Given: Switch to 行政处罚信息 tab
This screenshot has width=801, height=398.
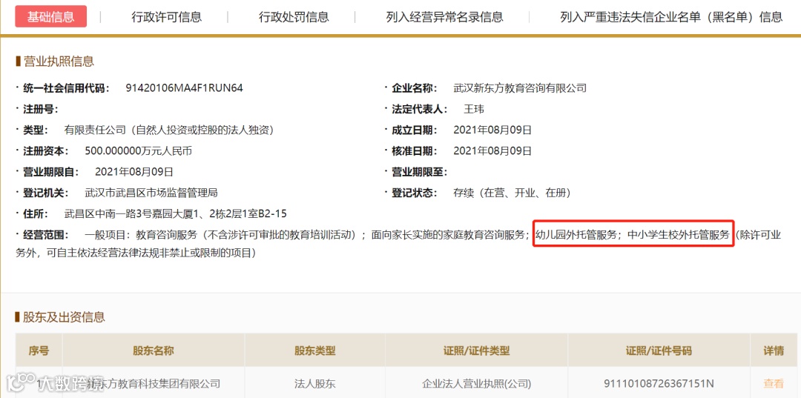Looking at the screenshot, I should [x=294, y=17].
